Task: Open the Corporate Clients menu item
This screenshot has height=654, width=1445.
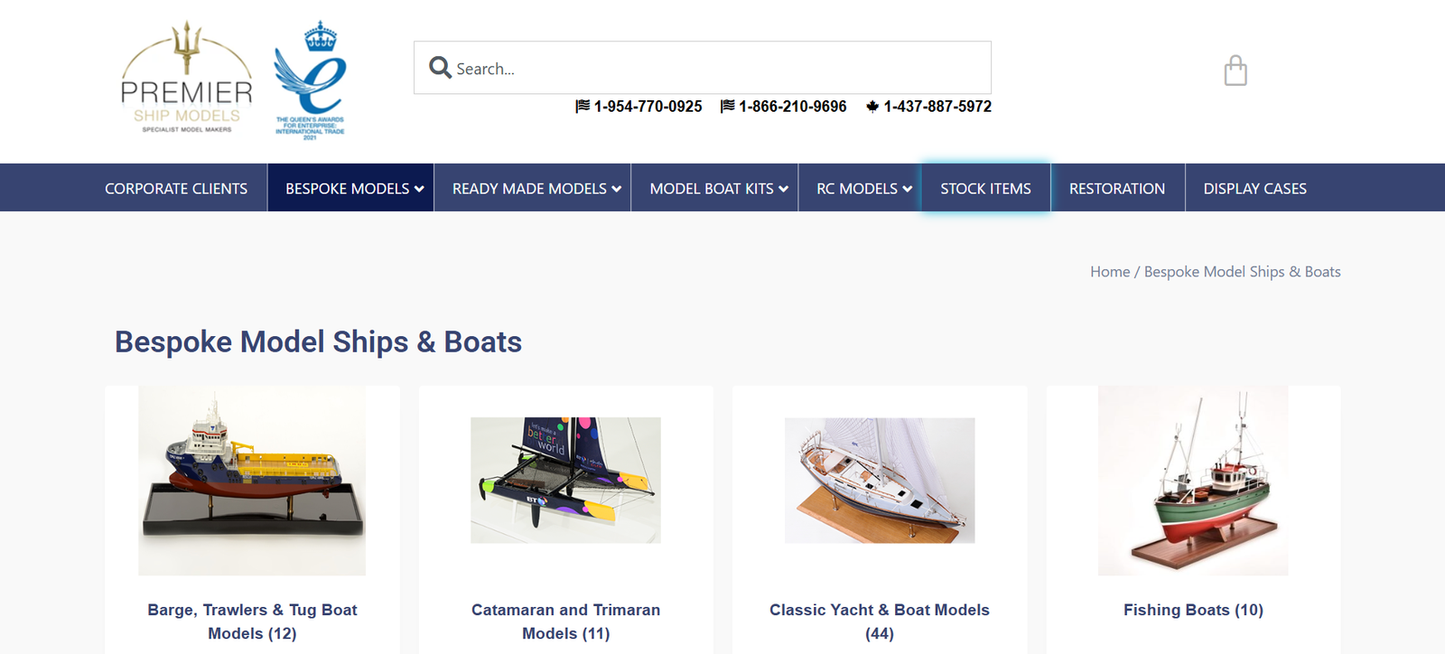Action: 176,188
